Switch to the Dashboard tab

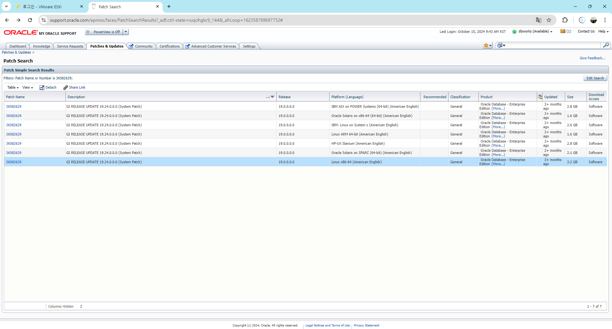(x=18, y=46)
